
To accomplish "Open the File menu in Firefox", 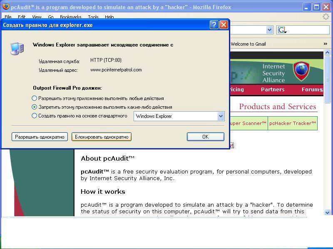I will tap(8, 17).
